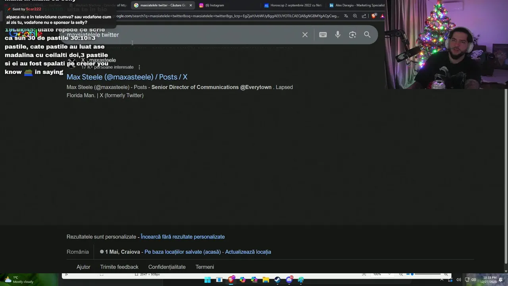The width and height of the screenshot is (508, 286).
Task: Open the on-screen keyboard input tool
Action: pyautogui.click(x=323, y=35)
